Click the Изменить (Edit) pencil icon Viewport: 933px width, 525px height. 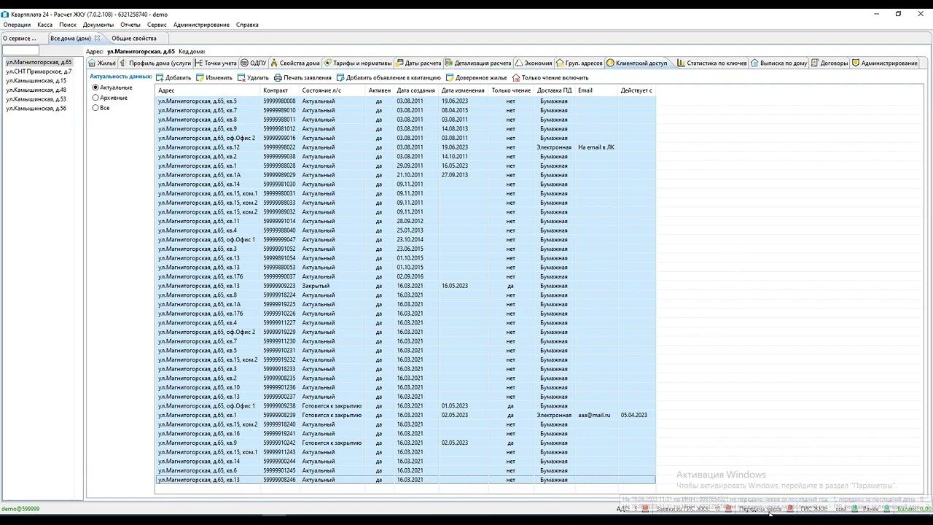(200, 77)
